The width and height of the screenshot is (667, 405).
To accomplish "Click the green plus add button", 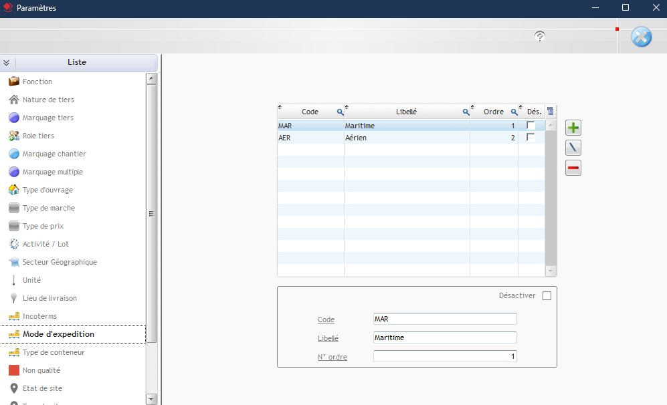I will tap(573, 128).
